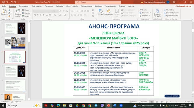Open the font name combo box

[43, 11]
